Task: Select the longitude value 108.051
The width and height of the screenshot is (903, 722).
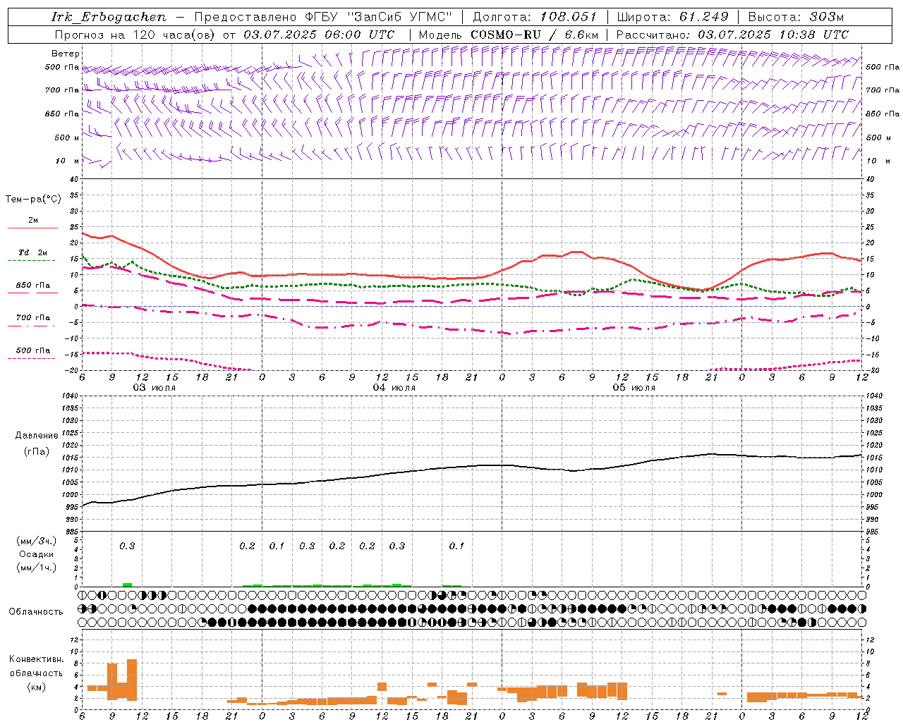Action: click(x=569, y=17)
